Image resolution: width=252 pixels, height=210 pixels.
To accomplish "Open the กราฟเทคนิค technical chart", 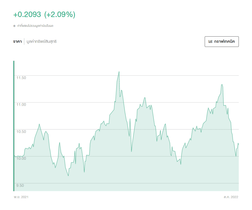I will pos(222,42).
